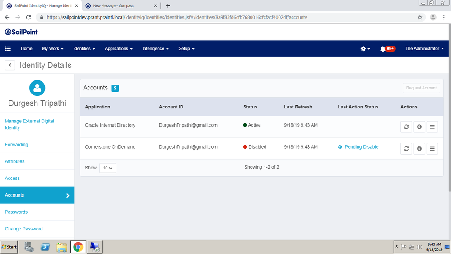Open the Identities menu
Viewport: 451px width, 254px height.
click(x=84, y=49)
